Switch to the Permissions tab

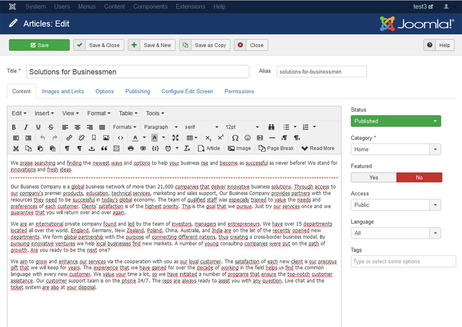(239, 91)
